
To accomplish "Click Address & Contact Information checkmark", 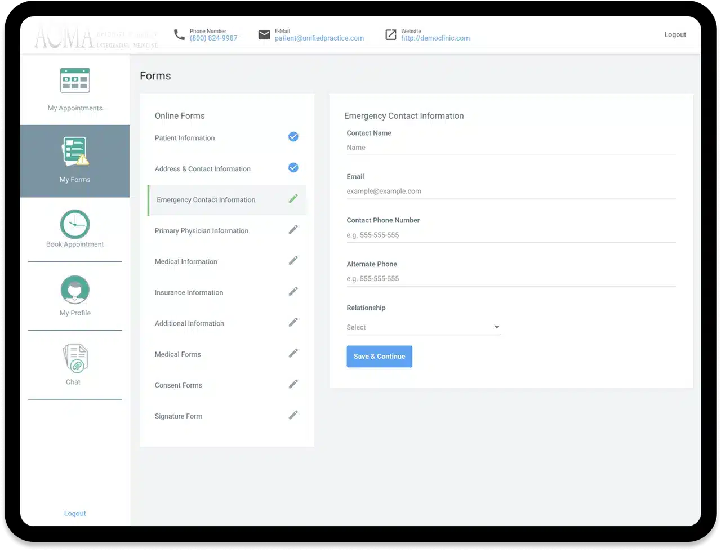I will click(x=293, y=168).
